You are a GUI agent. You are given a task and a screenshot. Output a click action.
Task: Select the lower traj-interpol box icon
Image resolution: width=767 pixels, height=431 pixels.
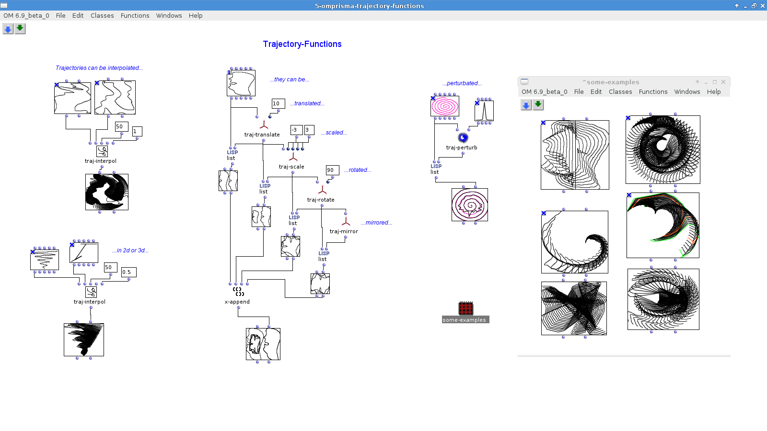(x=91, y=292)
